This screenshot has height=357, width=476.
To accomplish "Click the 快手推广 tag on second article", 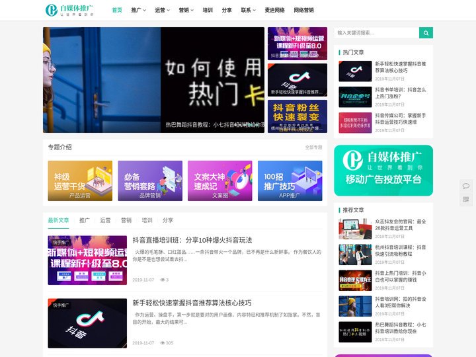I will point(60,305).
